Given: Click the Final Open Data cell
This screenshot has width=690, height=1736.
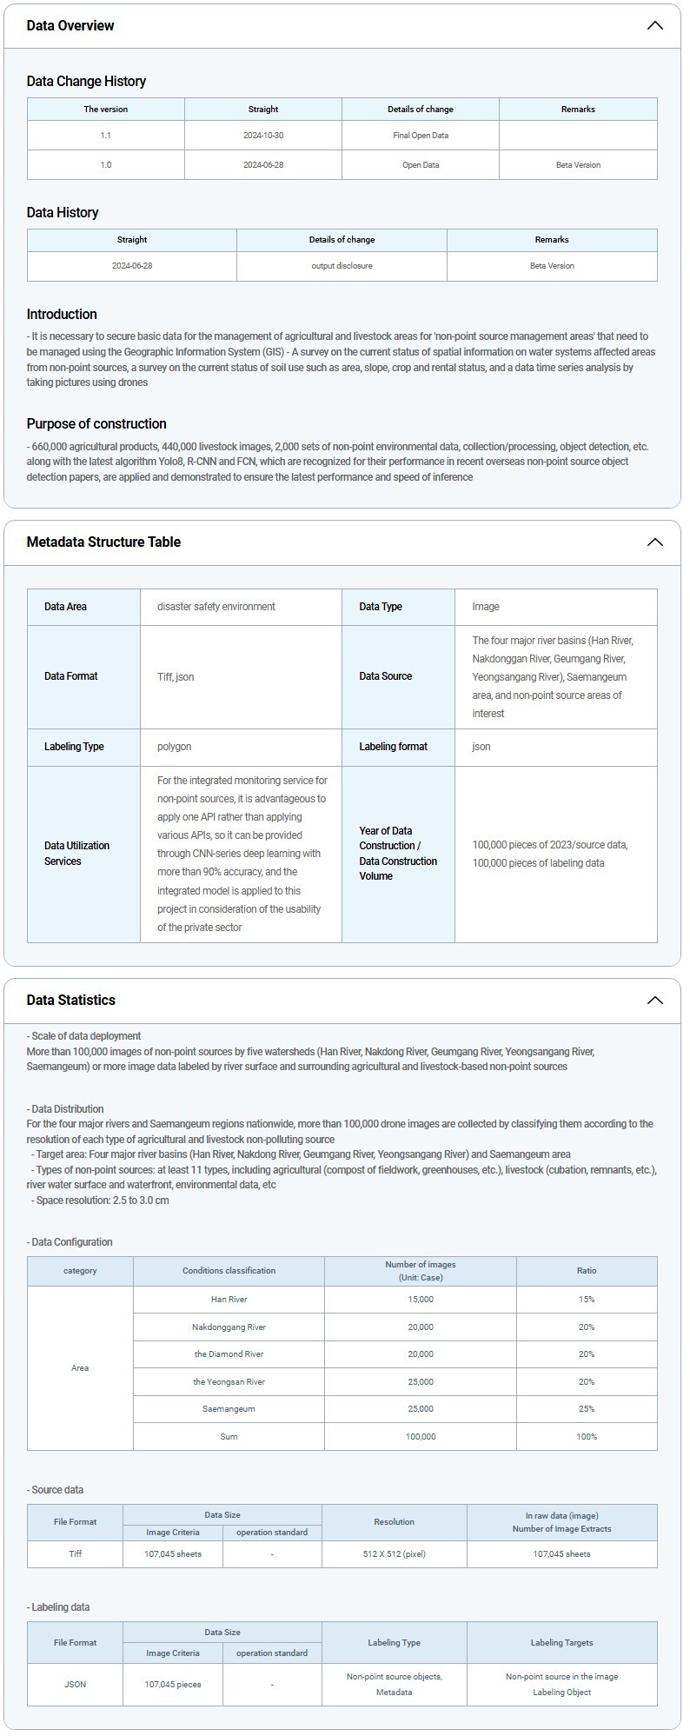Looking at the screenshot, I should [420, 136].
